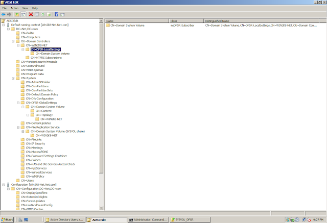Click the Show Desktop quick launch icon
The image size is (327, 223).
click(26, 219)
